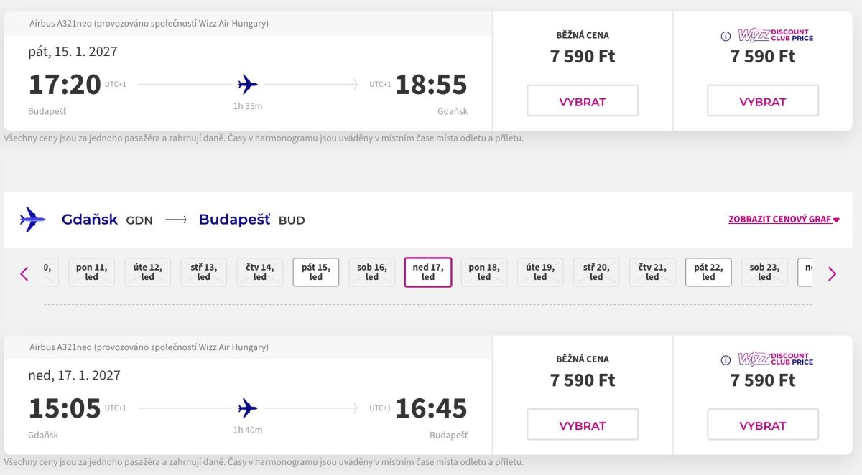The height and width of the screenshot is (475, 862).
Task: Click the airplane icon beside the Gdańsk GDN route header
Action: [32, 220]
